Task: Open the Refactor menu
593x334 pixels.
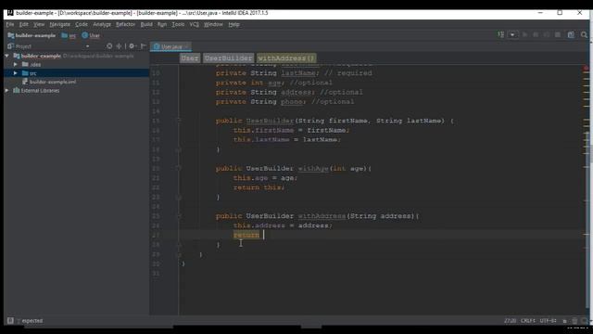Action: click(125, 24)
